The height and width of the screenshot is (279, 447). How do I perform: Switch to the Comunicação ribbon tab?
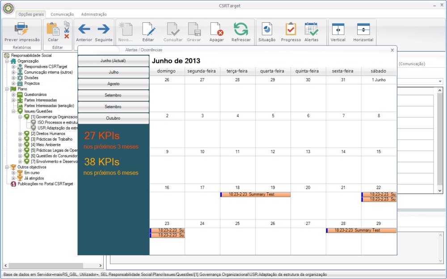pos(62,14)
